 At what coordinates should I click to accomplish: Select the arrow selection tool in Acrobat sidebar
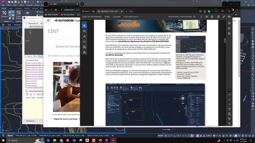[84, 26]
